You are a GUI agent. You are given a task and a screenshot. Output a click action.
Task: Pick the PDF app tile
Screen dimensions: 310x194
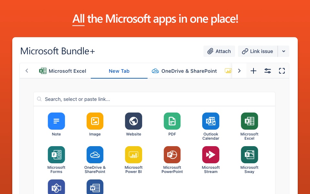(172, 121)
